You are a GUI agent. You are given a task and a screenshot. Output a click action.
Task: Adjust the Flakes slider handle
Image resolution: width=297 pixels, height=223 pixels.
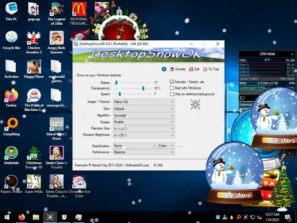point(116,82)
